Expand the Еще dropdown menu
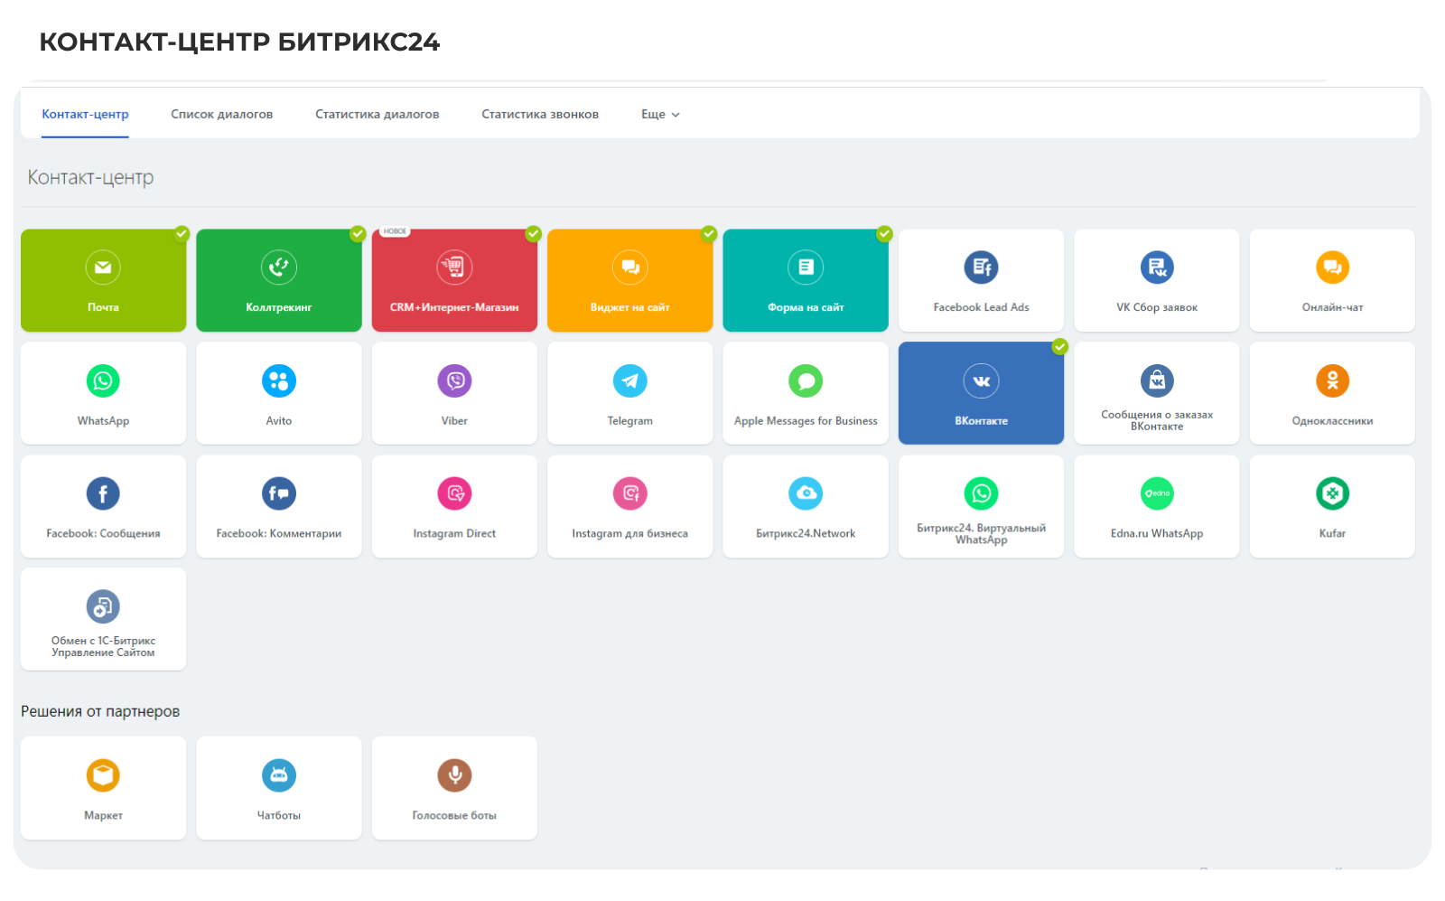This screenshot has height=901, width=1445. click(660, 114)
